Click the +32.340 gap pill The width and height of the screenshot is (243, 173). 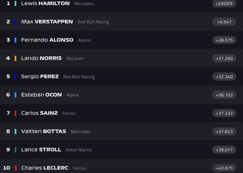(224, 77)
